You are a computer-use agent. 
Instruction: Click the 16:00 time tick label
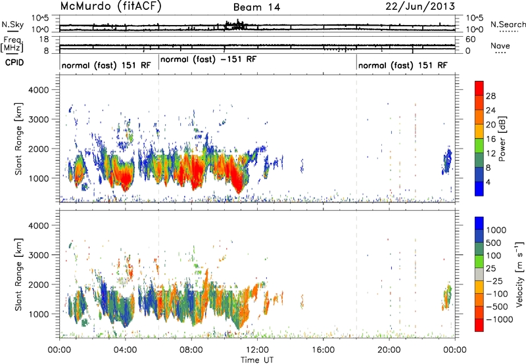[x=323, y=350]
